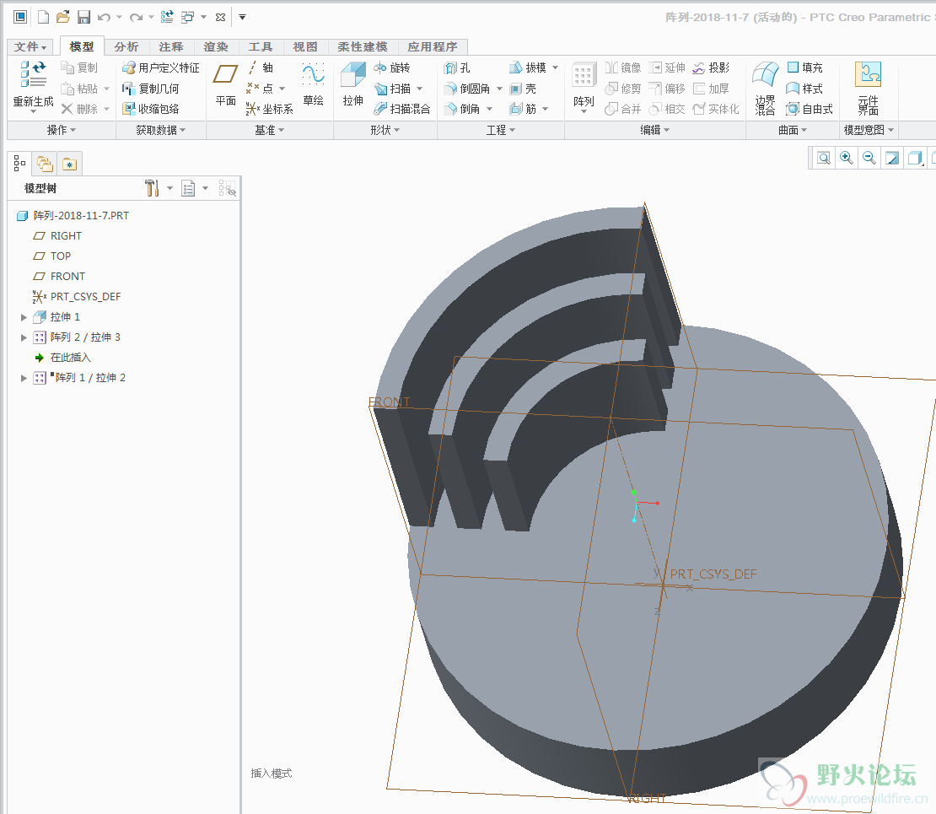The image size is (936, 814).
Task: Select the Plane (平面) datum tool
Action: pos(226,85)
